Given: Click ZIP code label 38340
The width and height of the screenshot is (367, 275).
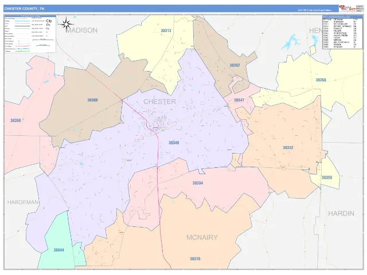Looking at the screenshot, I should 174,143.
